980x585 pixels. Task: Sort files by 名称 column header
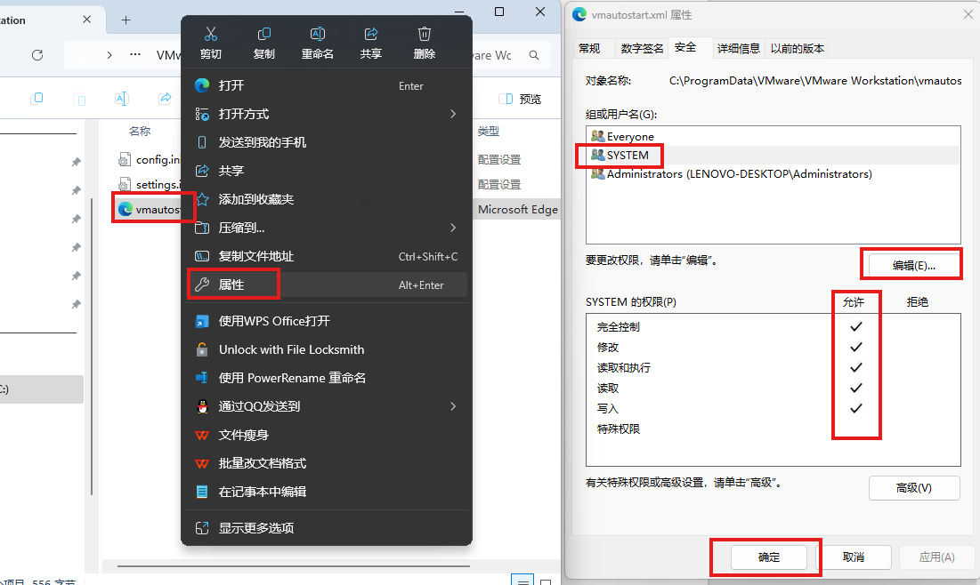coord(140,131)
